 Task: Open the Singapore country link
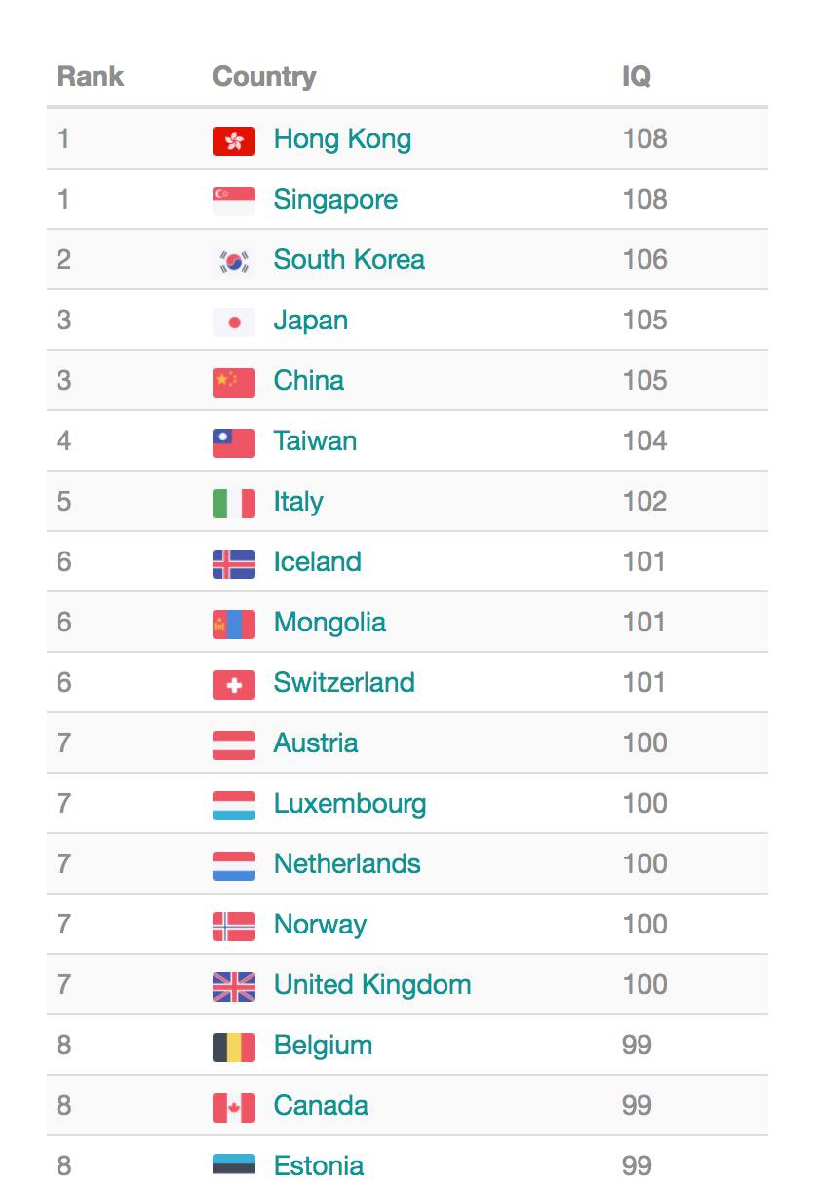tap(335, 200)
